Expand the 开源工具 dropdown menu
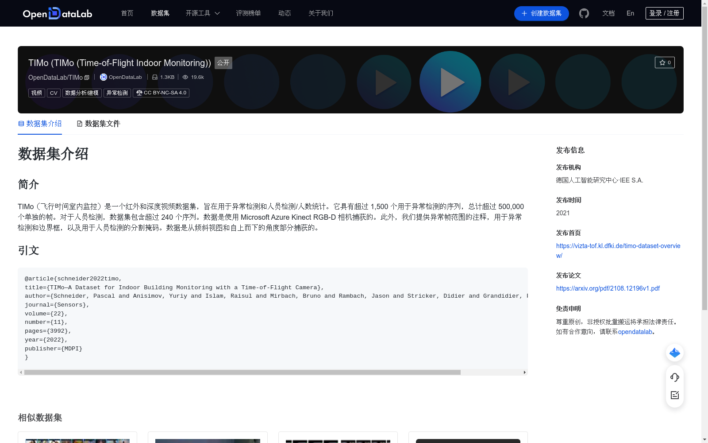This screenshot has height=443, width=708. pos(203,13)
